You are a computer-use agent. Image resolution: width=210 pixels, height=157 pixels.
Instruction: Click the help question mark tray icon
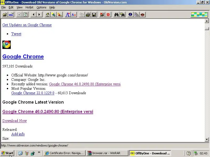pyautogui.click(x=188, y=153)
